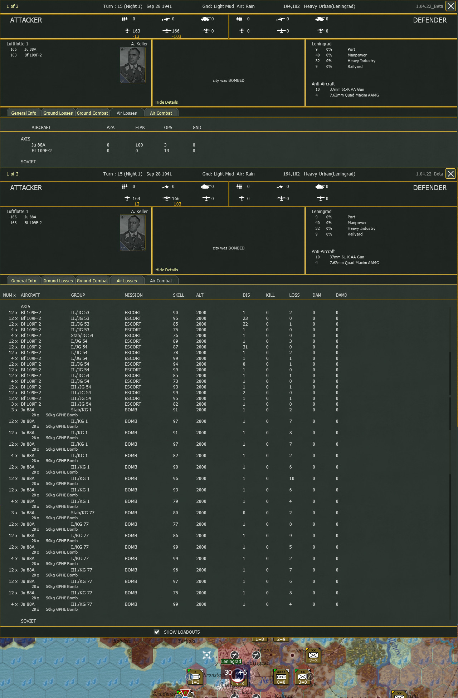This screenshot has width=458, height=698.
Task: Click the attacker infantry icon in the upper report
Action: 125,19
